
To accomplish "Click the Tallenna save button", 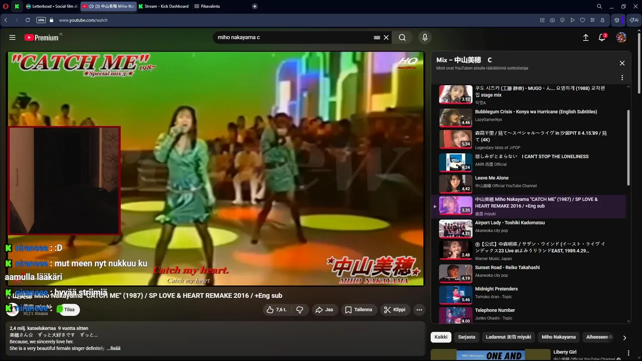I will tap(359, 310).
